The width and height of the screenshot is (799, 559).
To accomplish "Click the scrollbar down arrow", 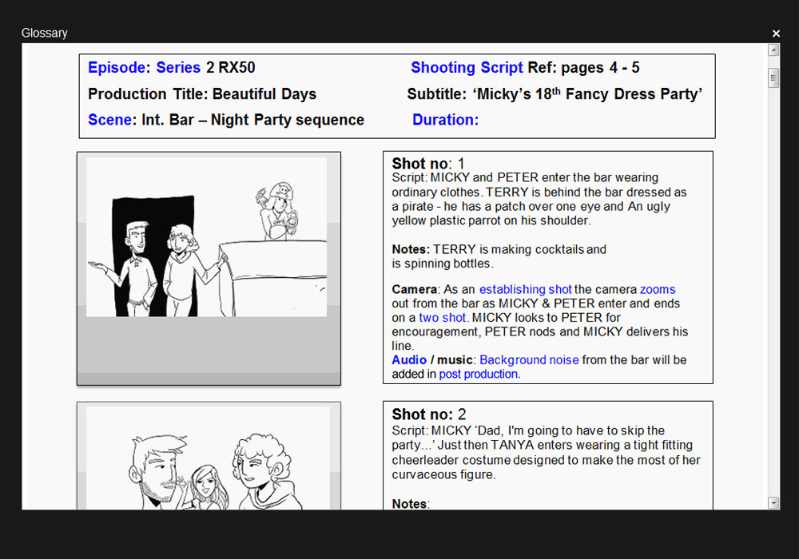I will pos(773,502).
